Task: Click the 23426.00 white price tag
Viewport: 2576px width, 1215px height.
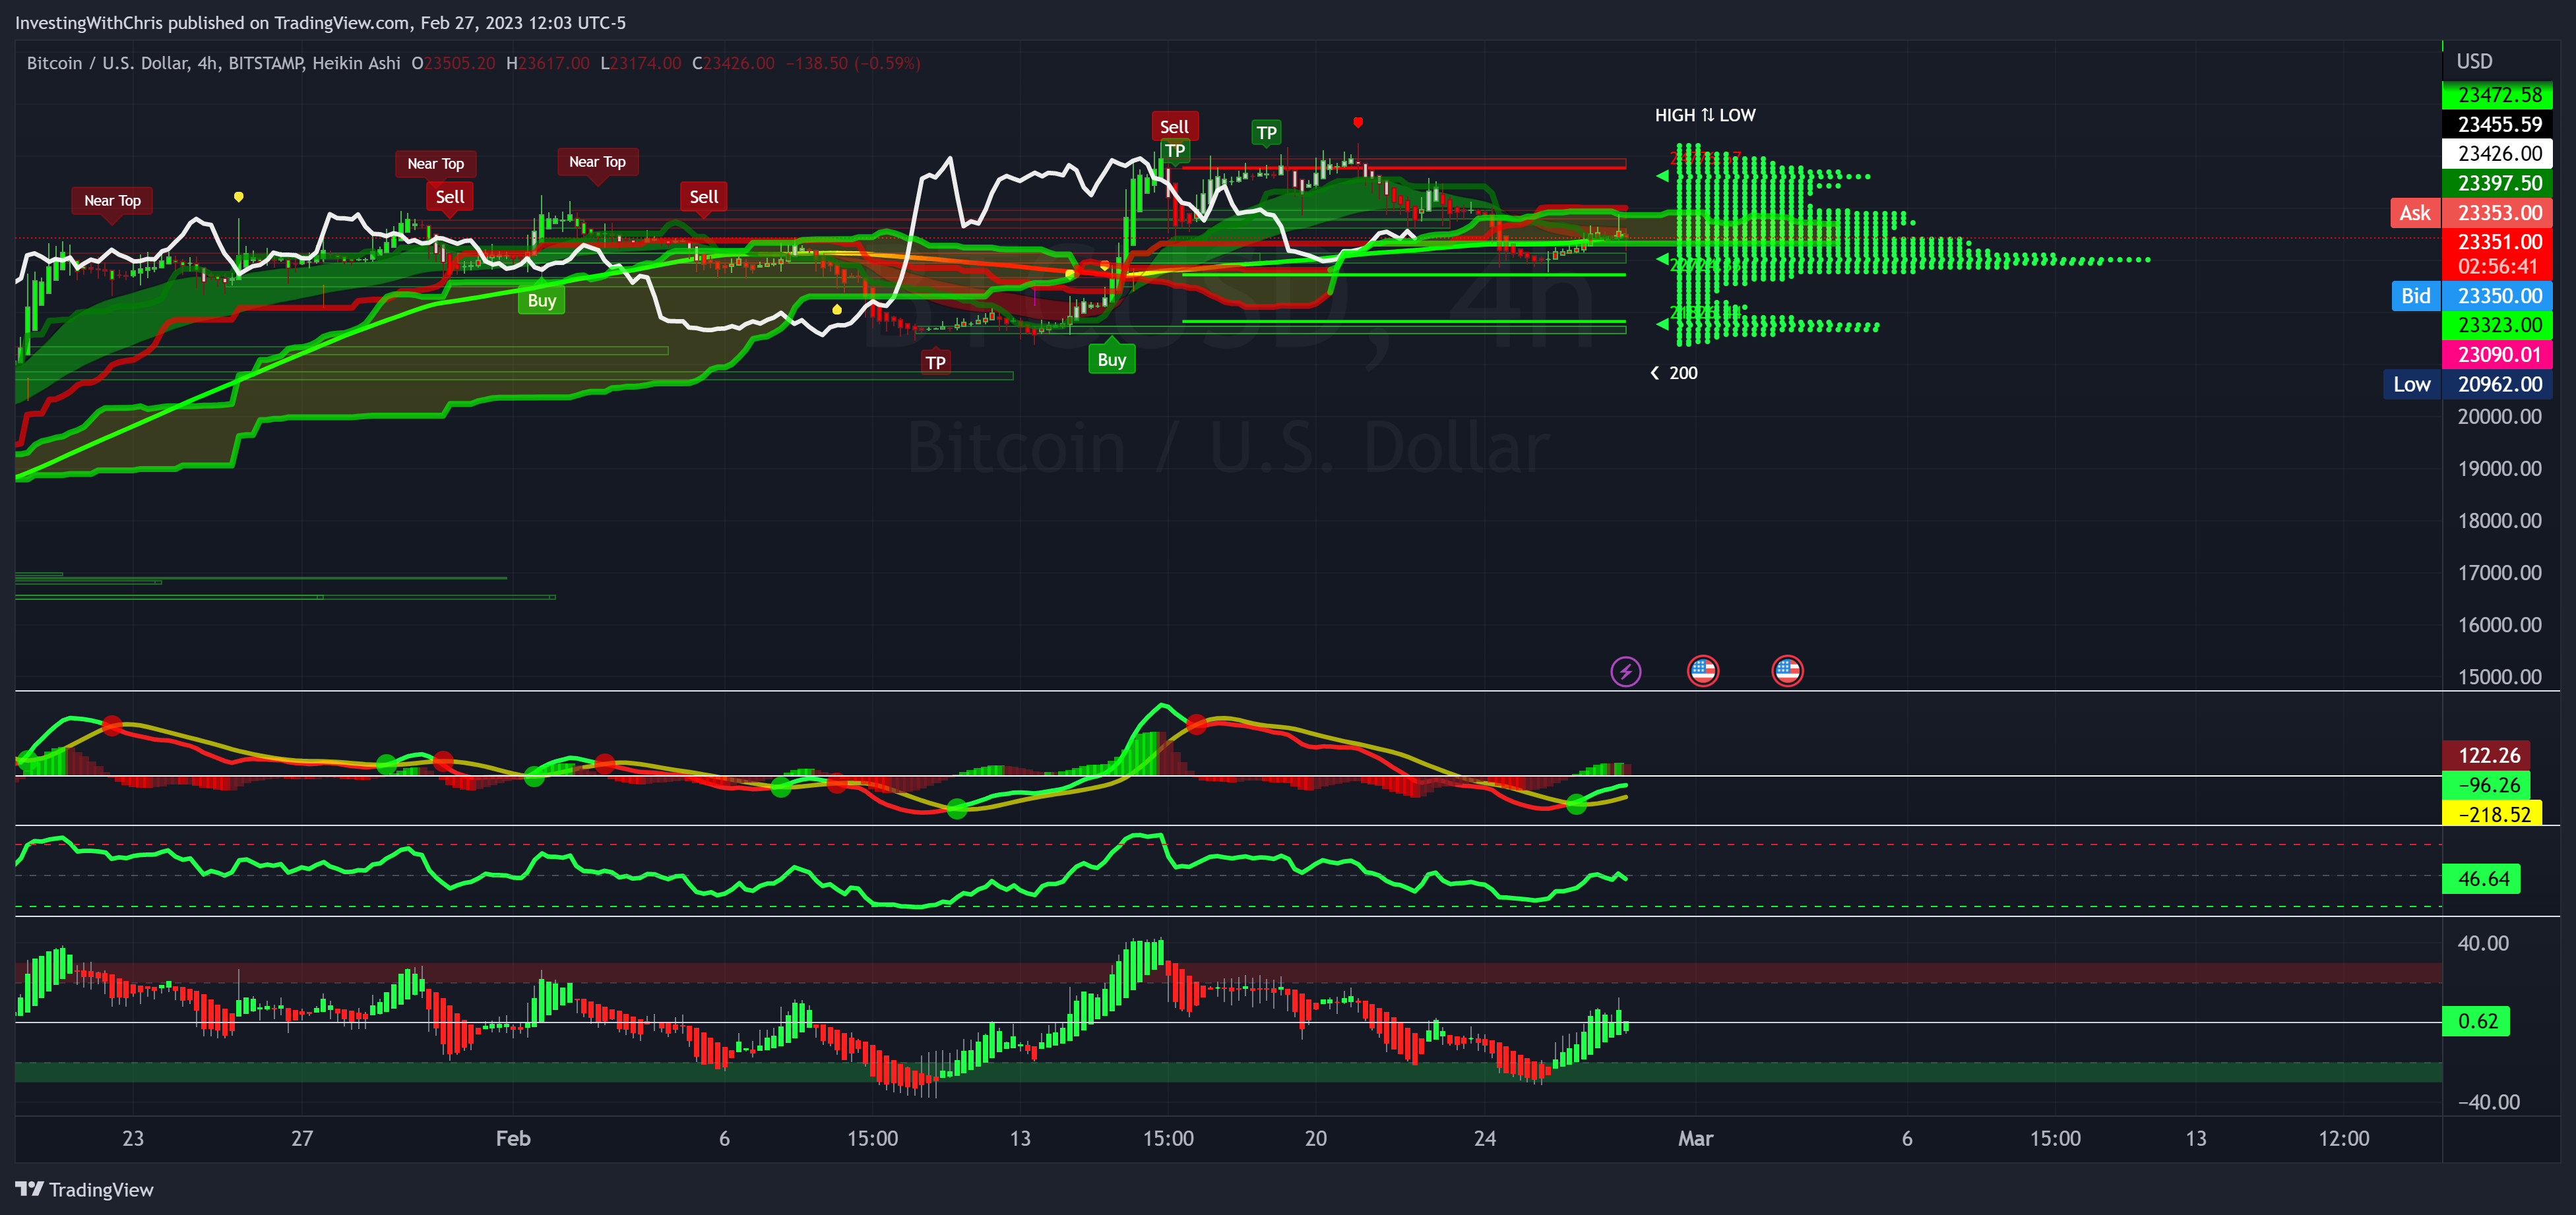Action: coord(2498,154)
